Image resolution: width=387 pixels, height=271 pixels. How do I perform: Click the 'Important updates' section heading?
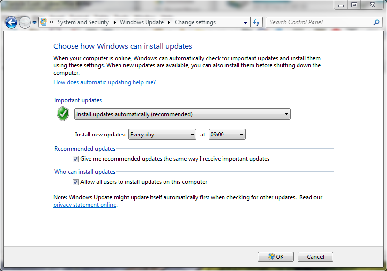pyautogui.click(x=78, y=100)
